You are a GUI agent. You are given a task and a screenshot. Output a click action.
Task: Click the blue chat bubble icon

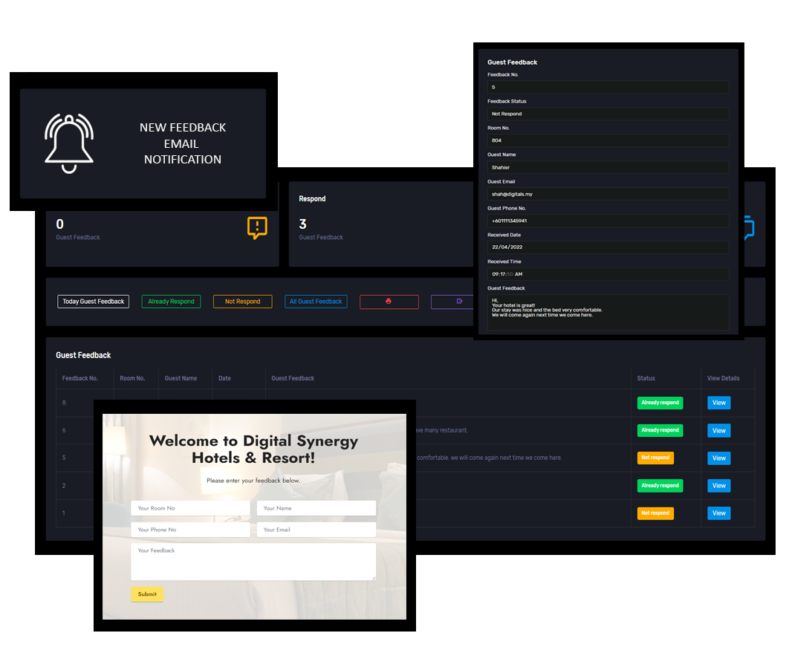tap(749, 227)
